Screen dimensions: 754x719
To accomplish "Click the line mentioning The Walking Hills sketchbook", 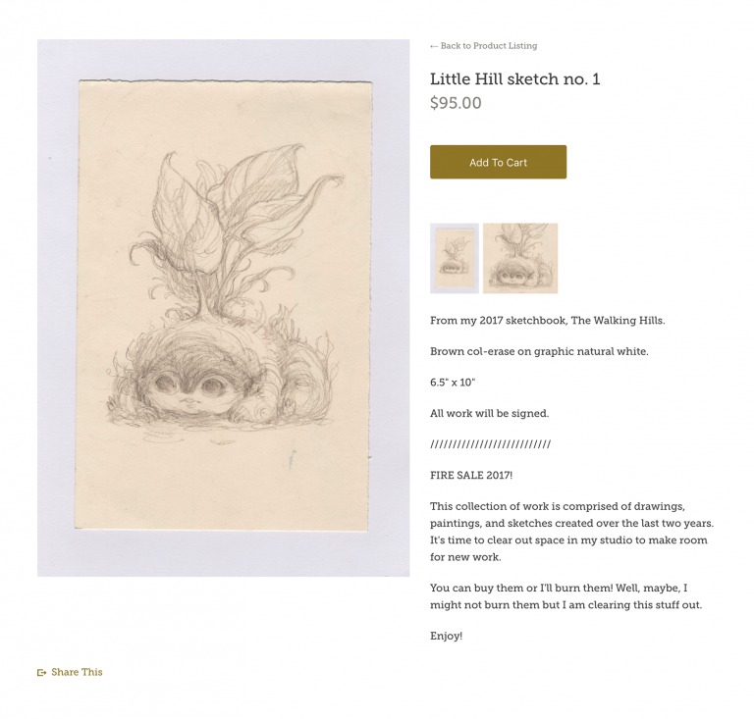I will pos(547,321).
